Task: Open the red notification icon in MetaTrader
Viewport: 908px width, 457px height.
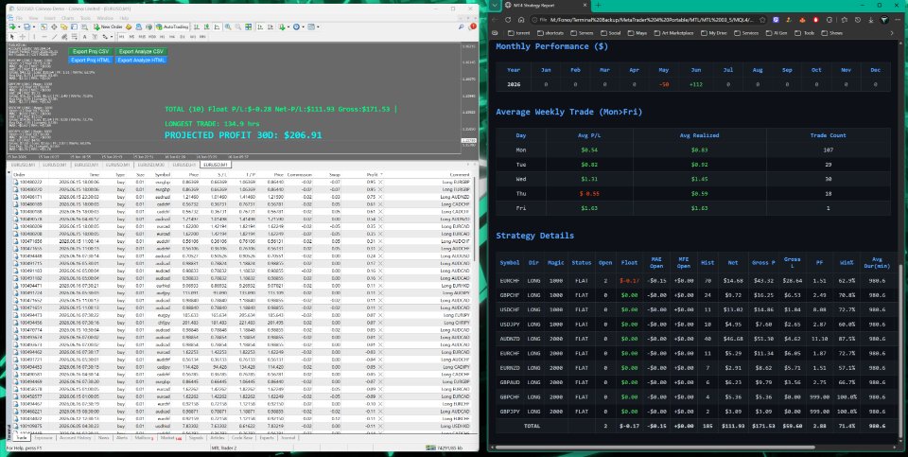Action: pyautogui.click(x=473, y=26)
